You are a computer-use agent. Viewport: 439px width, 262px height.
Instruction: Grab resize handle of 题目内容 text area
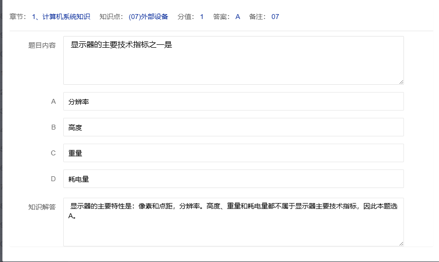point(401,82)
